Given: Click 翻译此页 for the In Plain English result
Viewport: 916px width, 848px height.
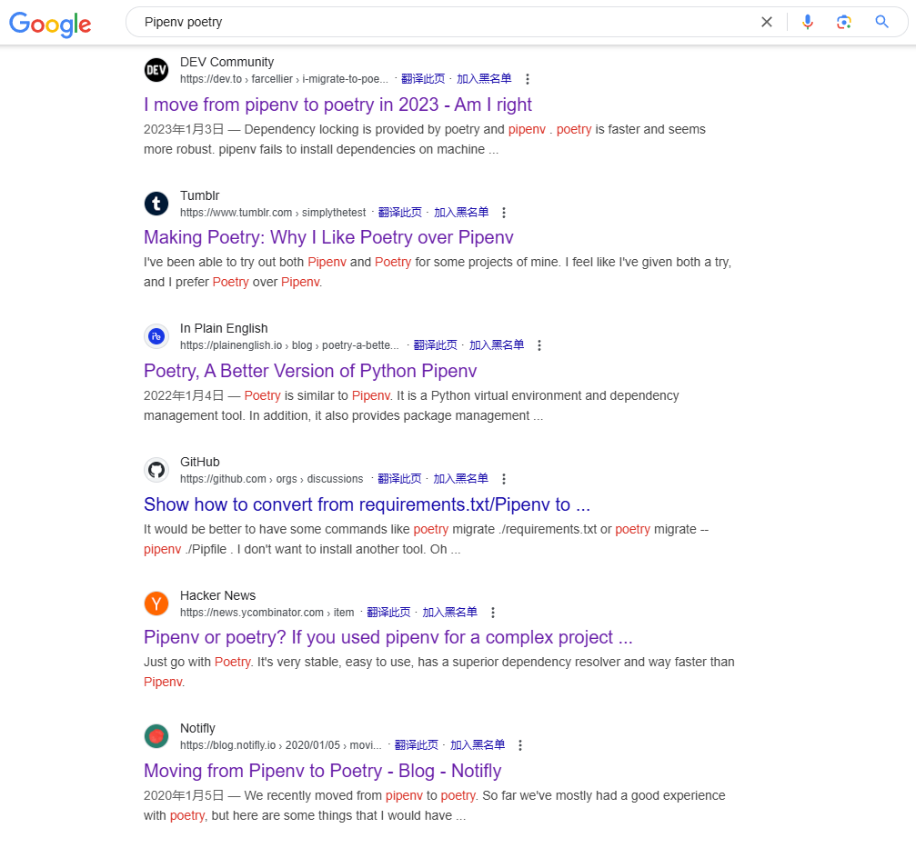Looking at the screenshot, I should 435,345.
